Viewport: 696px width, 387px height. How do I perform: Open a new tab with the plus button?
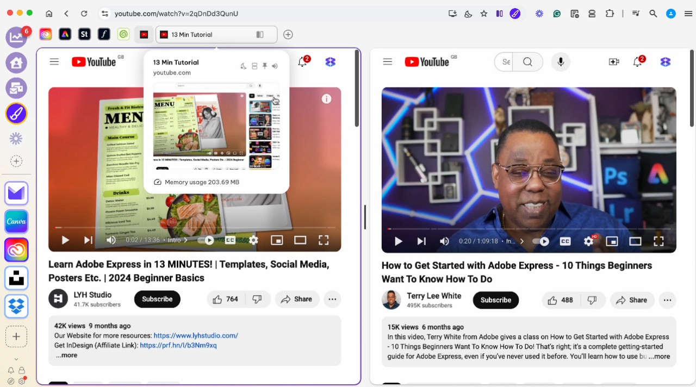click(x=288, y=35)
